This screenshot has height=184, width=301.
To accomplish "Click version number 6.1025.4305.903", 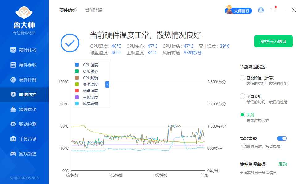I will point(24,178).
